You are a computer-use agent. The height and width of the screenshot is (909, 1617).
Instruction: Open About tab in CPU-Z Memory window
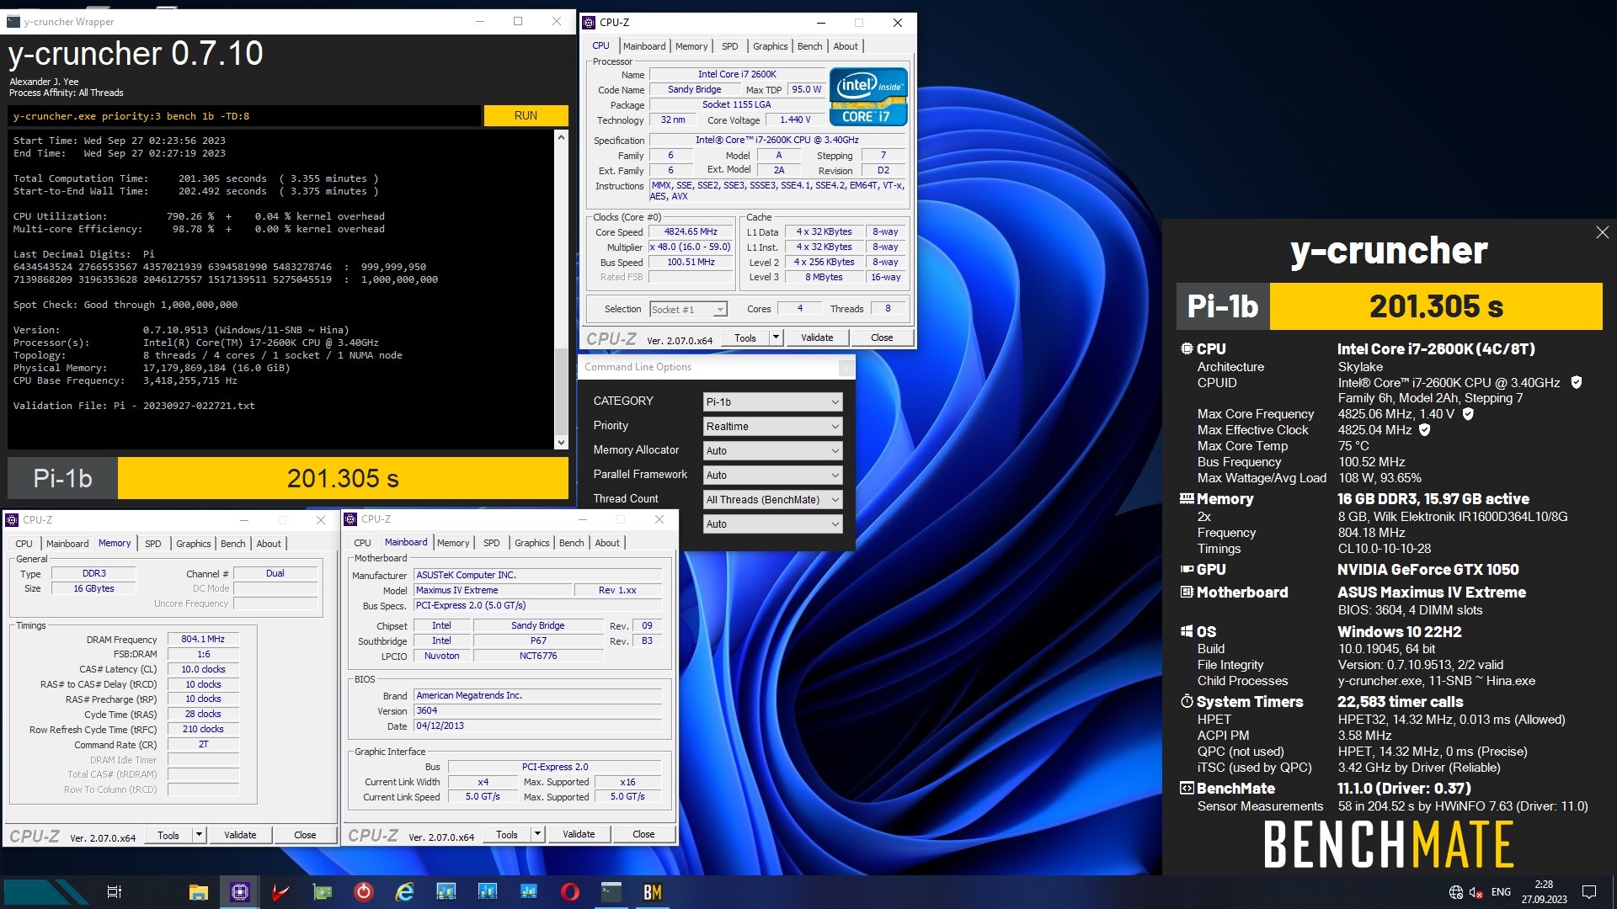pyautogui.click(x=269, y=544)
